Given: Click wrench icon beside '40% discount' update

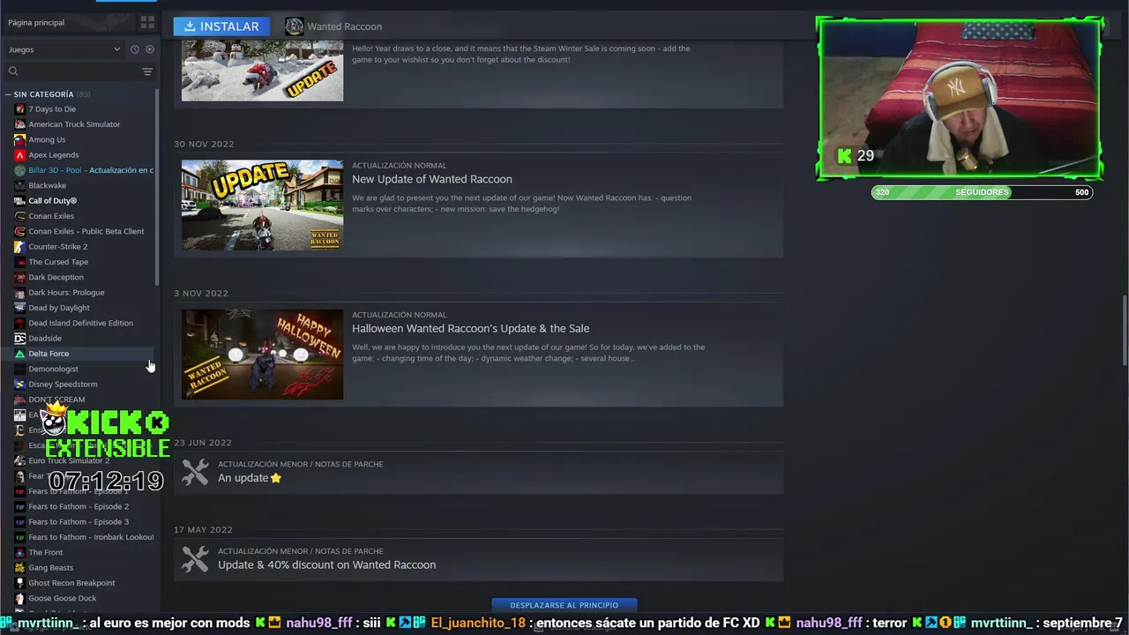Looking at the screenshot, I should click(x=195, y=559).
